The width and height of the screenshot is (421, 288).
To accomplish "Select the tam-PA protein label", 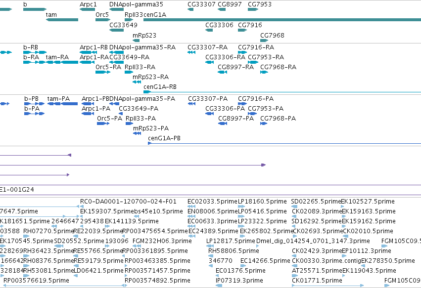I will [58, 99].
